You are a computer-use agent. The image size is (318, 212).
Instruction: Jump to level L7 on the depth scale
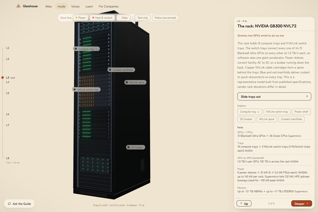7,125
